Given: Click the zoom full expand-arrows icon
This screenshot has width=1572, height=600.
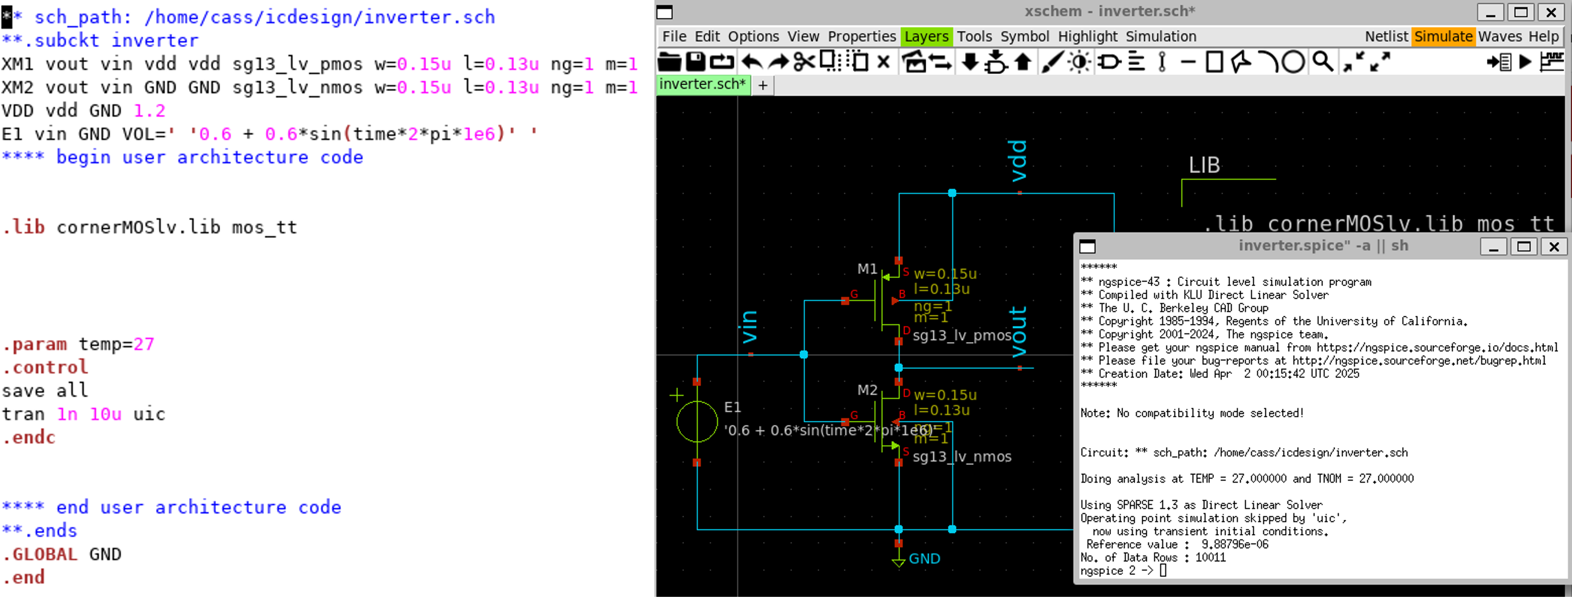Looking at the screenshot, I should pos(1380,62).
